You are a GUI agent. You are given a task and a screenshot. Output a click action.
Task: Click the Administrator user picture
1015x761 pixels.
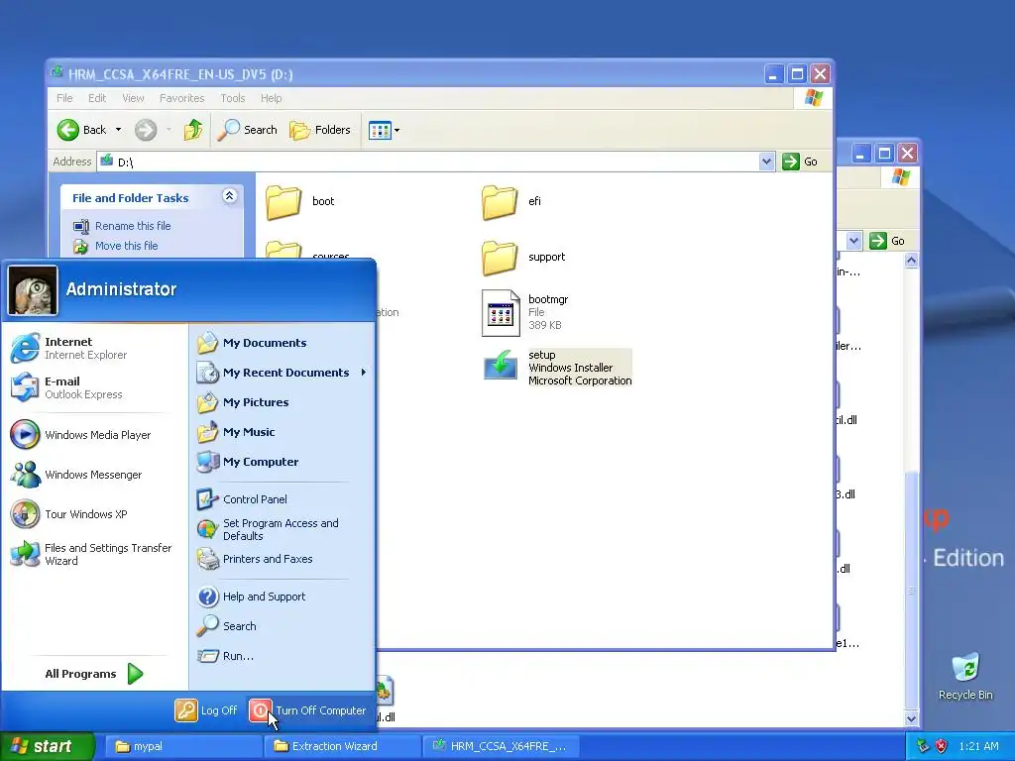pyautogui.click(x=33, y=290)
